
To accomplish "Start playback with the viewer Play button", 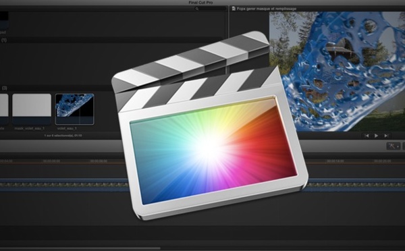I will click(377, 136).
